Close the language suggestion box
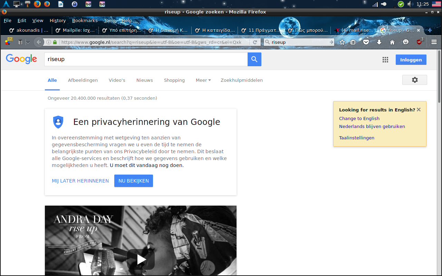 (x=419, y=110)
